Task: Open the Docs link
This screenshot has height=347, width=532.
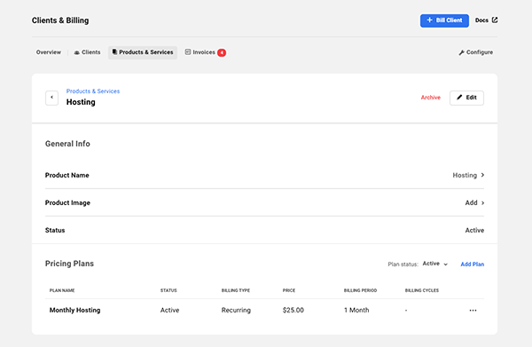Action: [486, 20]
